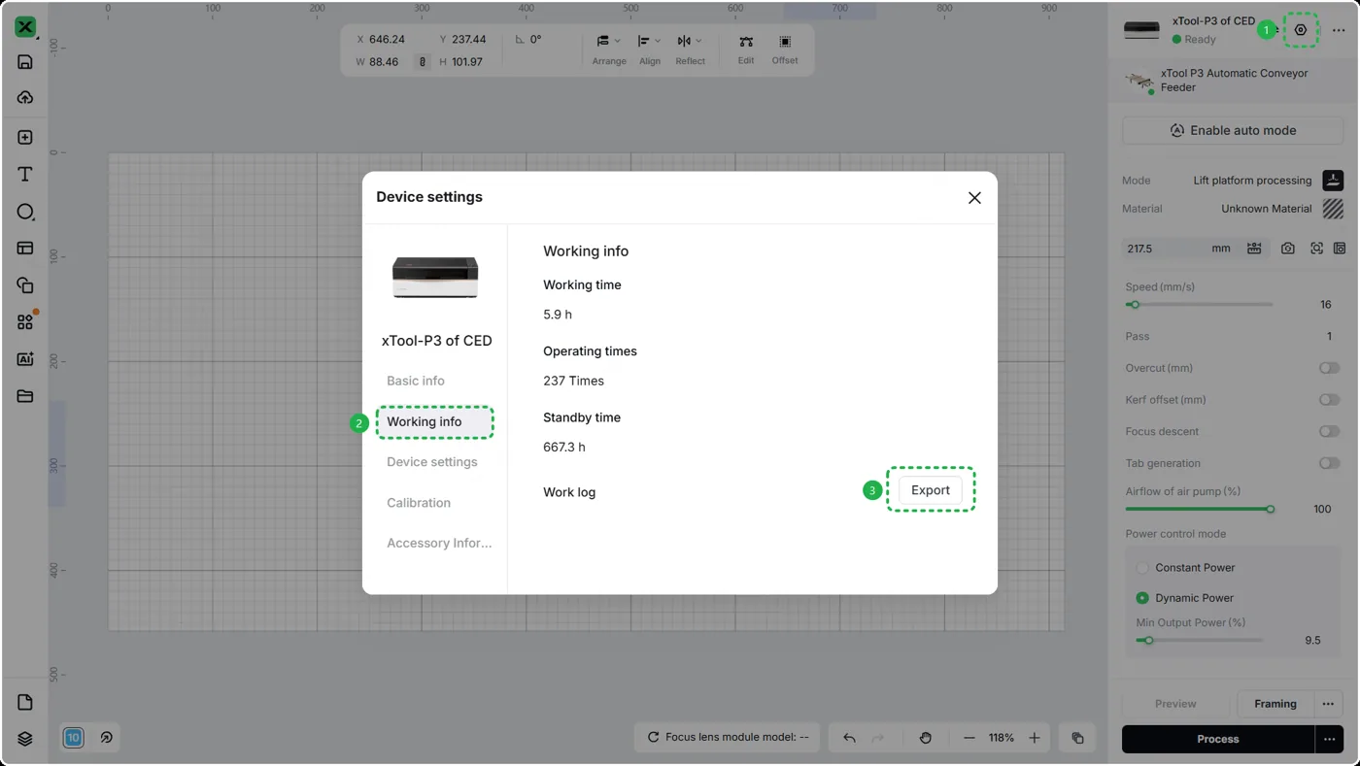Open the Arrange dropdown

tap(609, 50)
